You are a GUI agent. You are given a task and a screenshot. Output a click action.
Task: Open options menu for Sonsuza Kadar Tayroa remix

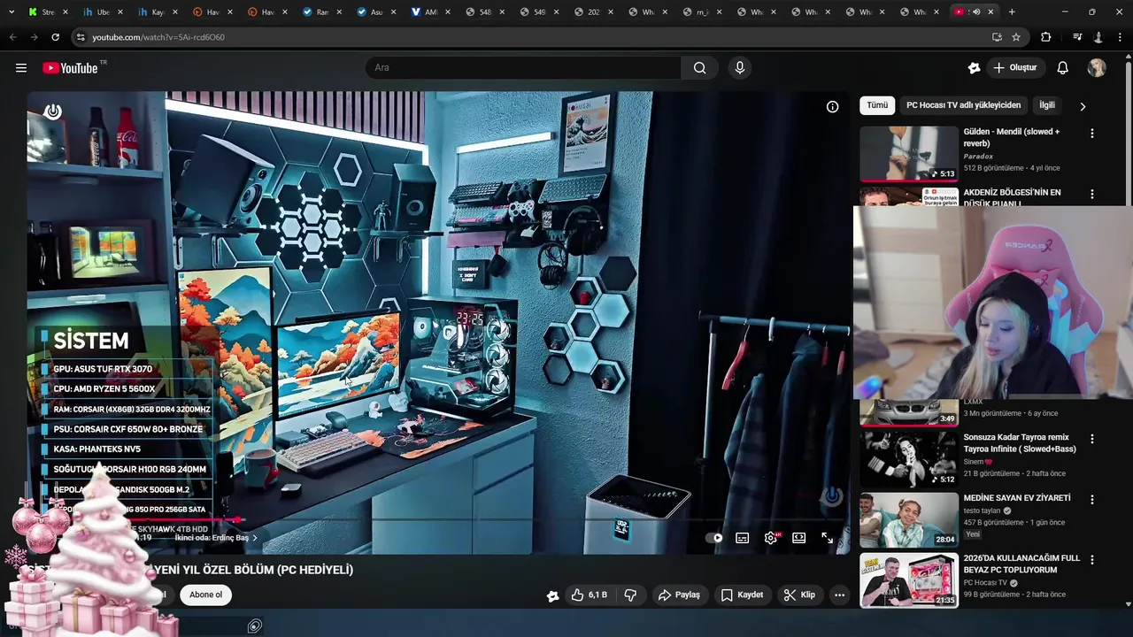[x=1091, y=439]
